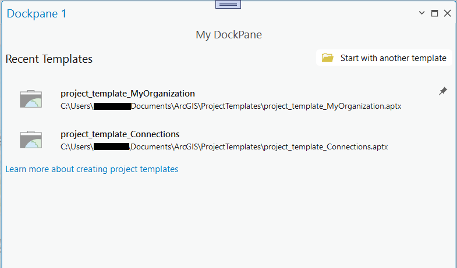Click the docking grip handle at top

[228, 4]
